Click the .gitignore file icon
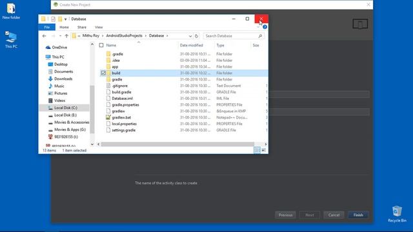Screen dimensions: 413x232 coord(108,86)
